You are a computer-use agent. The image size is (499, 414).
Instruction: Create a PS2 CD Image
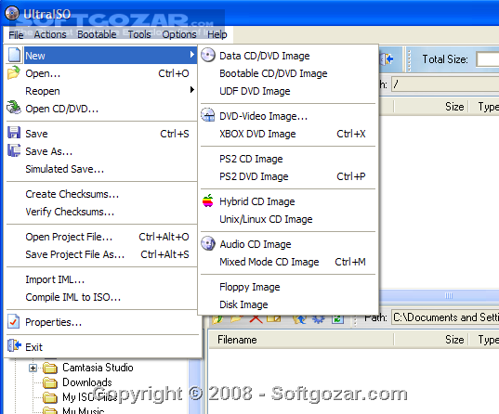(288, 159)
